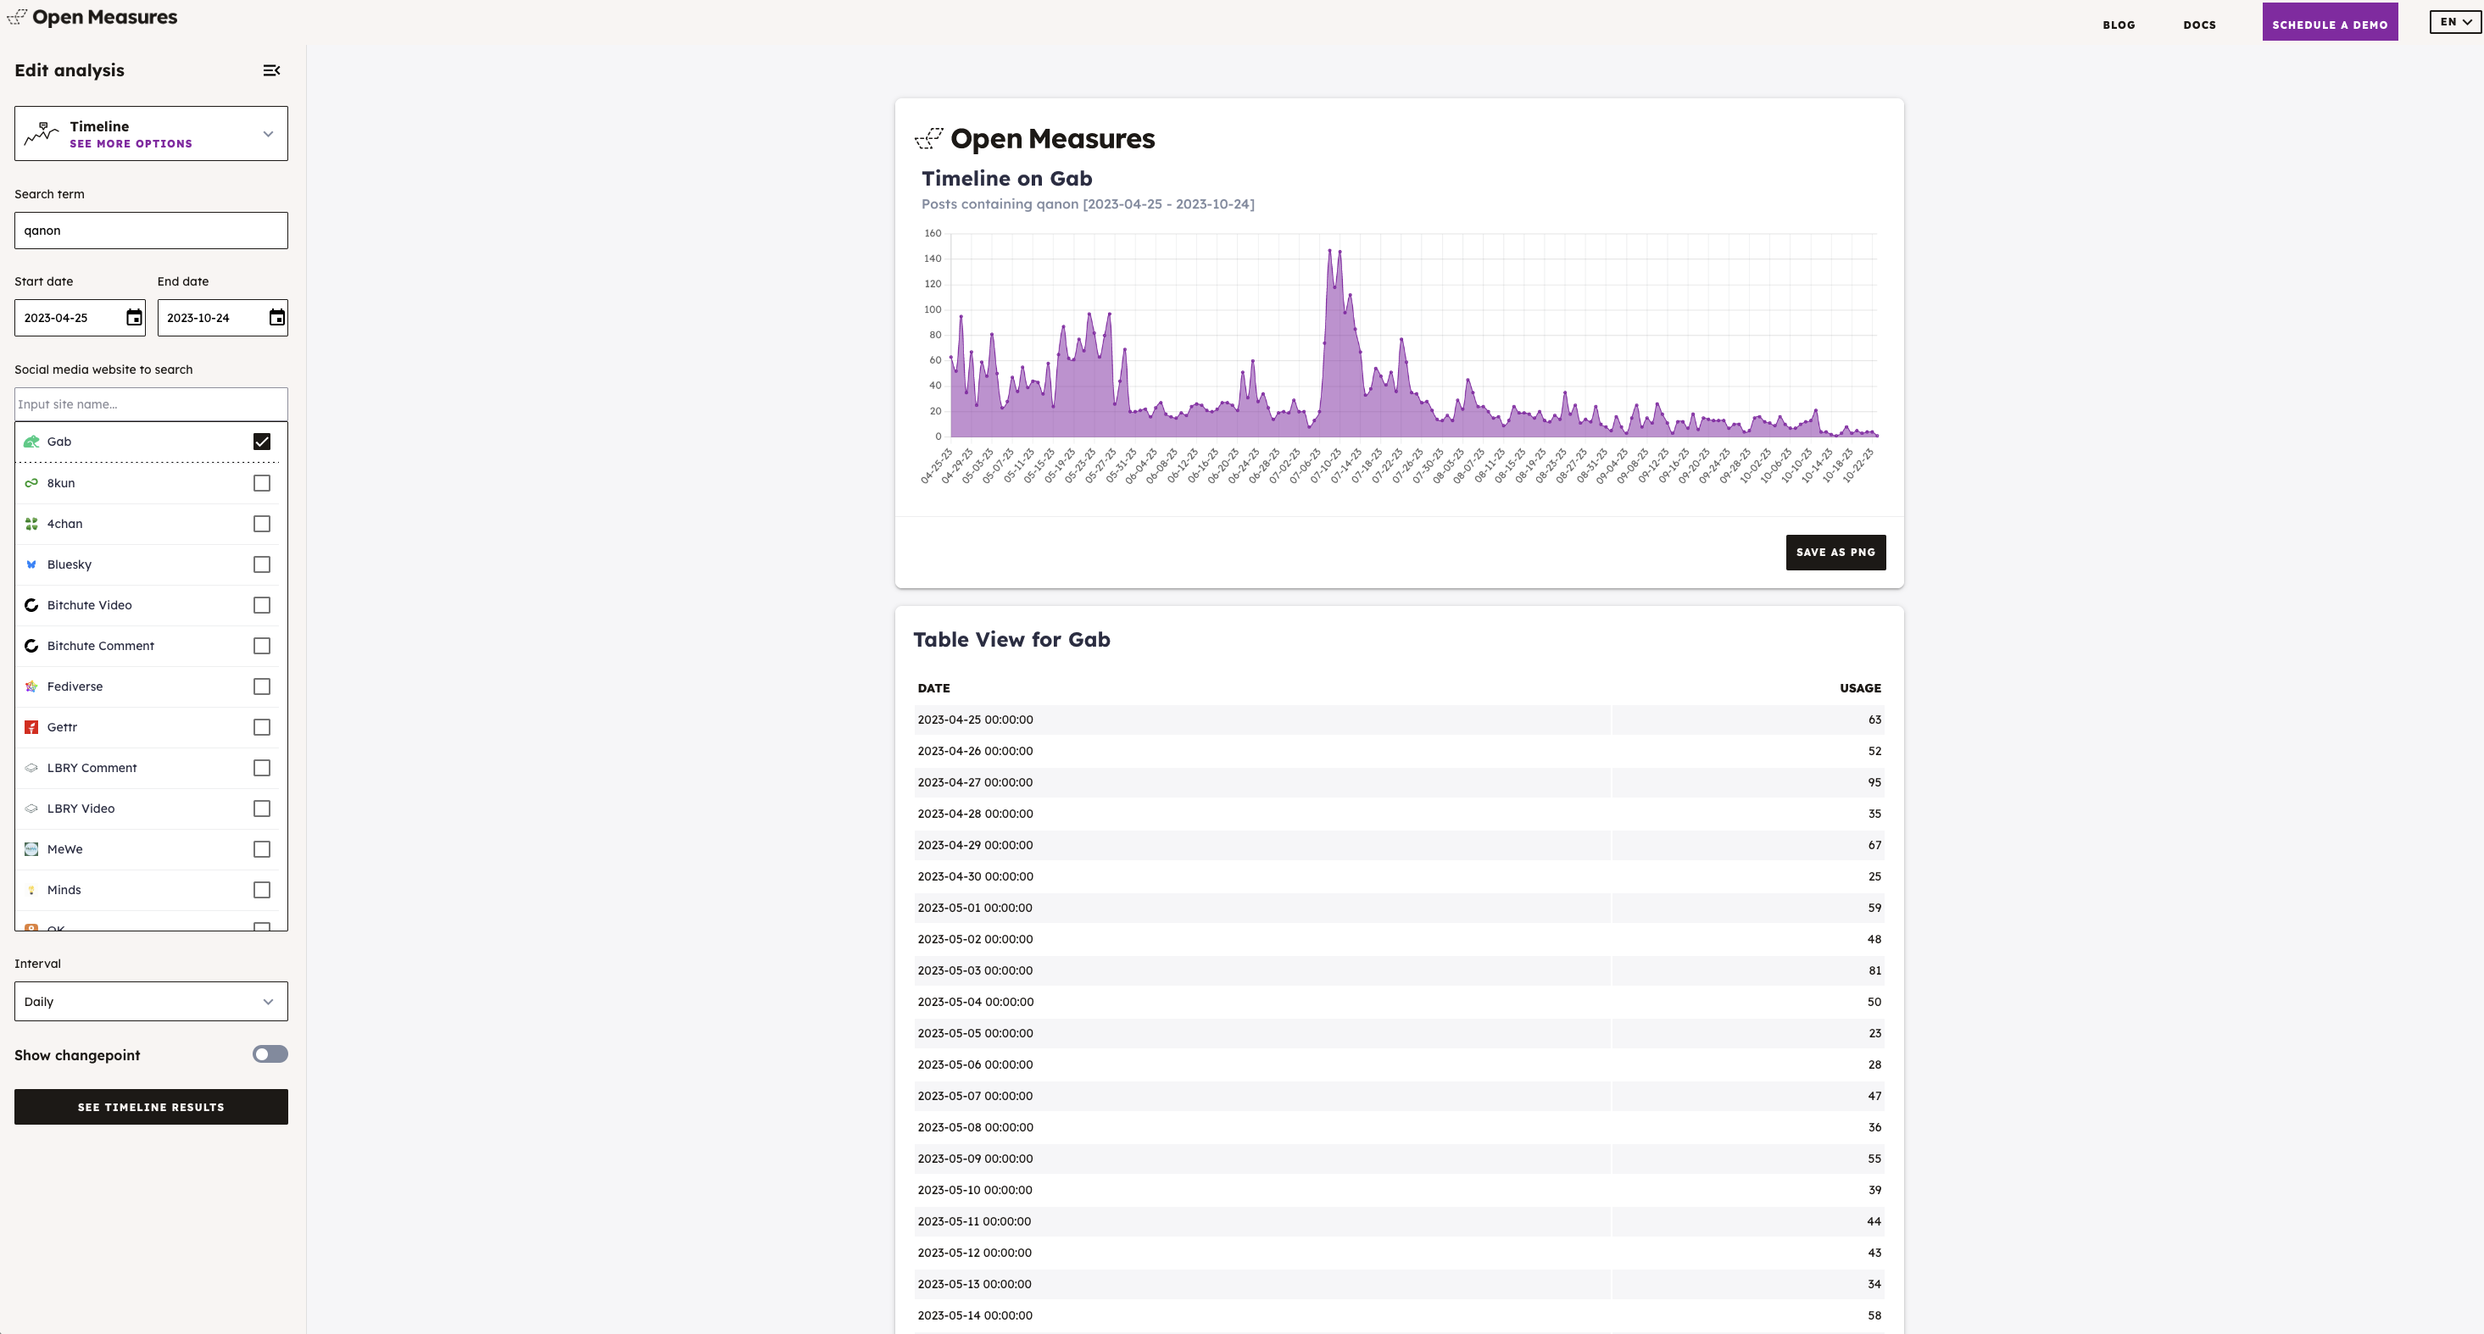The height and width of the screenshot is (1334, 2484).
Task: Check the Bluesky checkbox
Action: pos(261,564)
